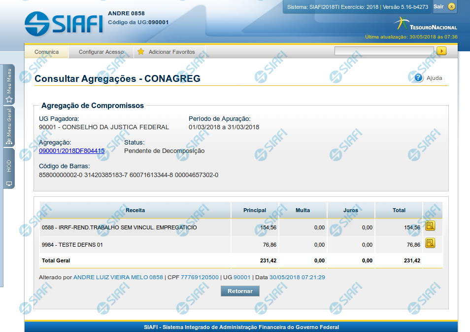470x332 pixels.
Task: Open the Comunica menu
Action: click(x=46, y=52)
